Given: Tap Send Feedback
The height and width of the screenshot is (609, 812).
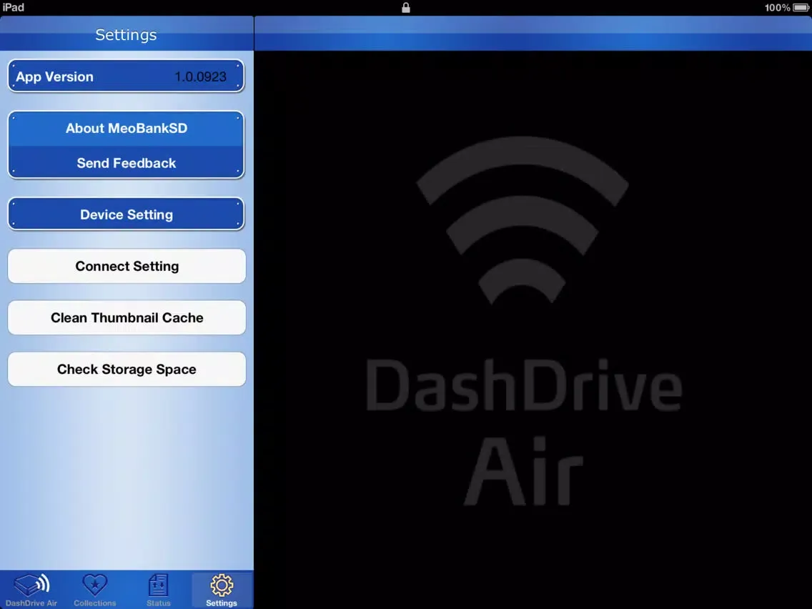Looking at the screenshot, I should point(127,162).
